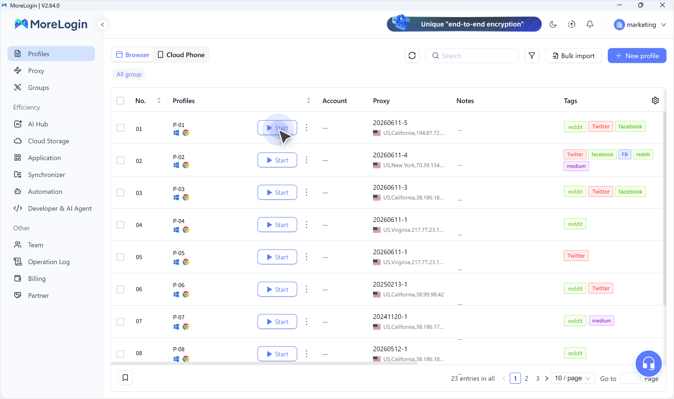Start profile P-04

277,225
